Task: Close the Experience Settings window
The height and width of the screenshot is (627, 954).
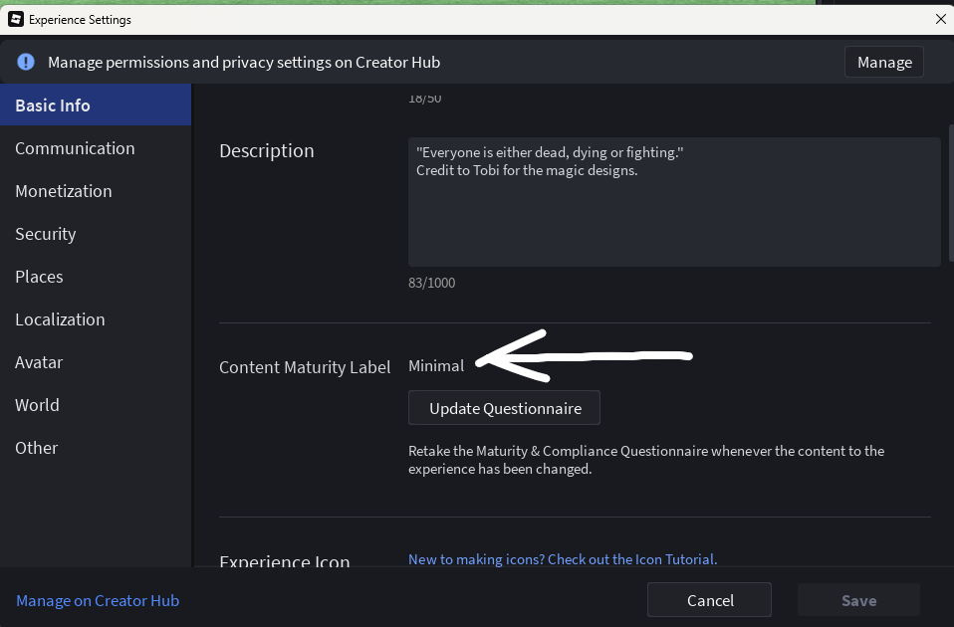Action: tap(940, 19)
